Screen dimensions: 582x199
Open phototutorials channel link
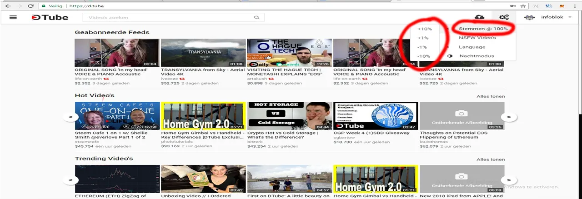coord(176,142)
